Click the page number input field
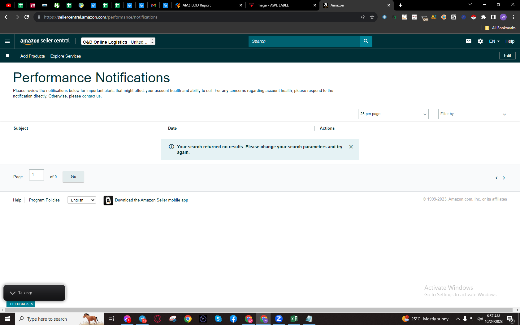 [x=37, y=175]
